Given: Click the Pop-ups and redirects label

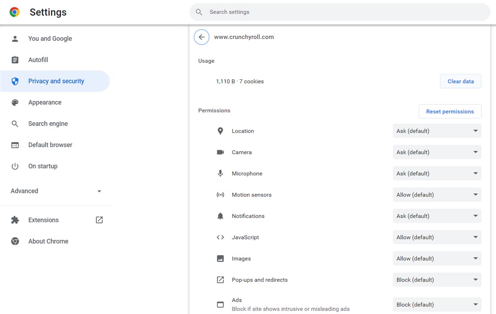Looking at the screenshot, I should (260, 280).
